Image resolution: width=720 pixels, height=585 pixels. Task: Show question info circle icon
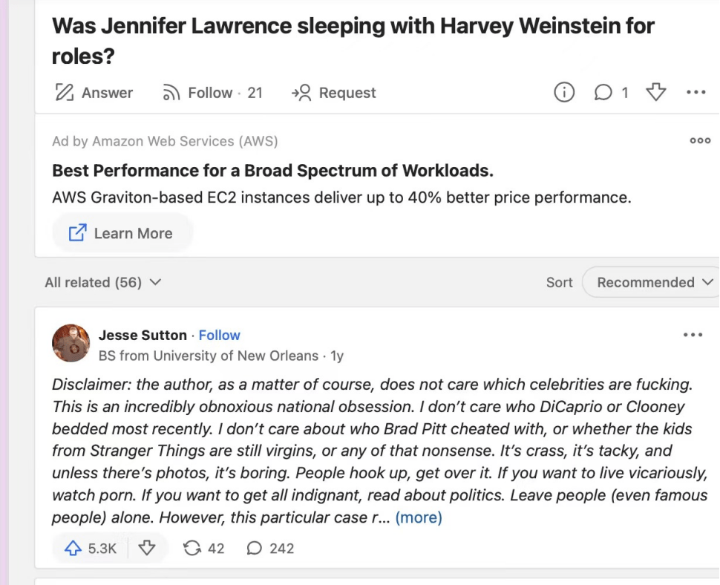(564, 93)
